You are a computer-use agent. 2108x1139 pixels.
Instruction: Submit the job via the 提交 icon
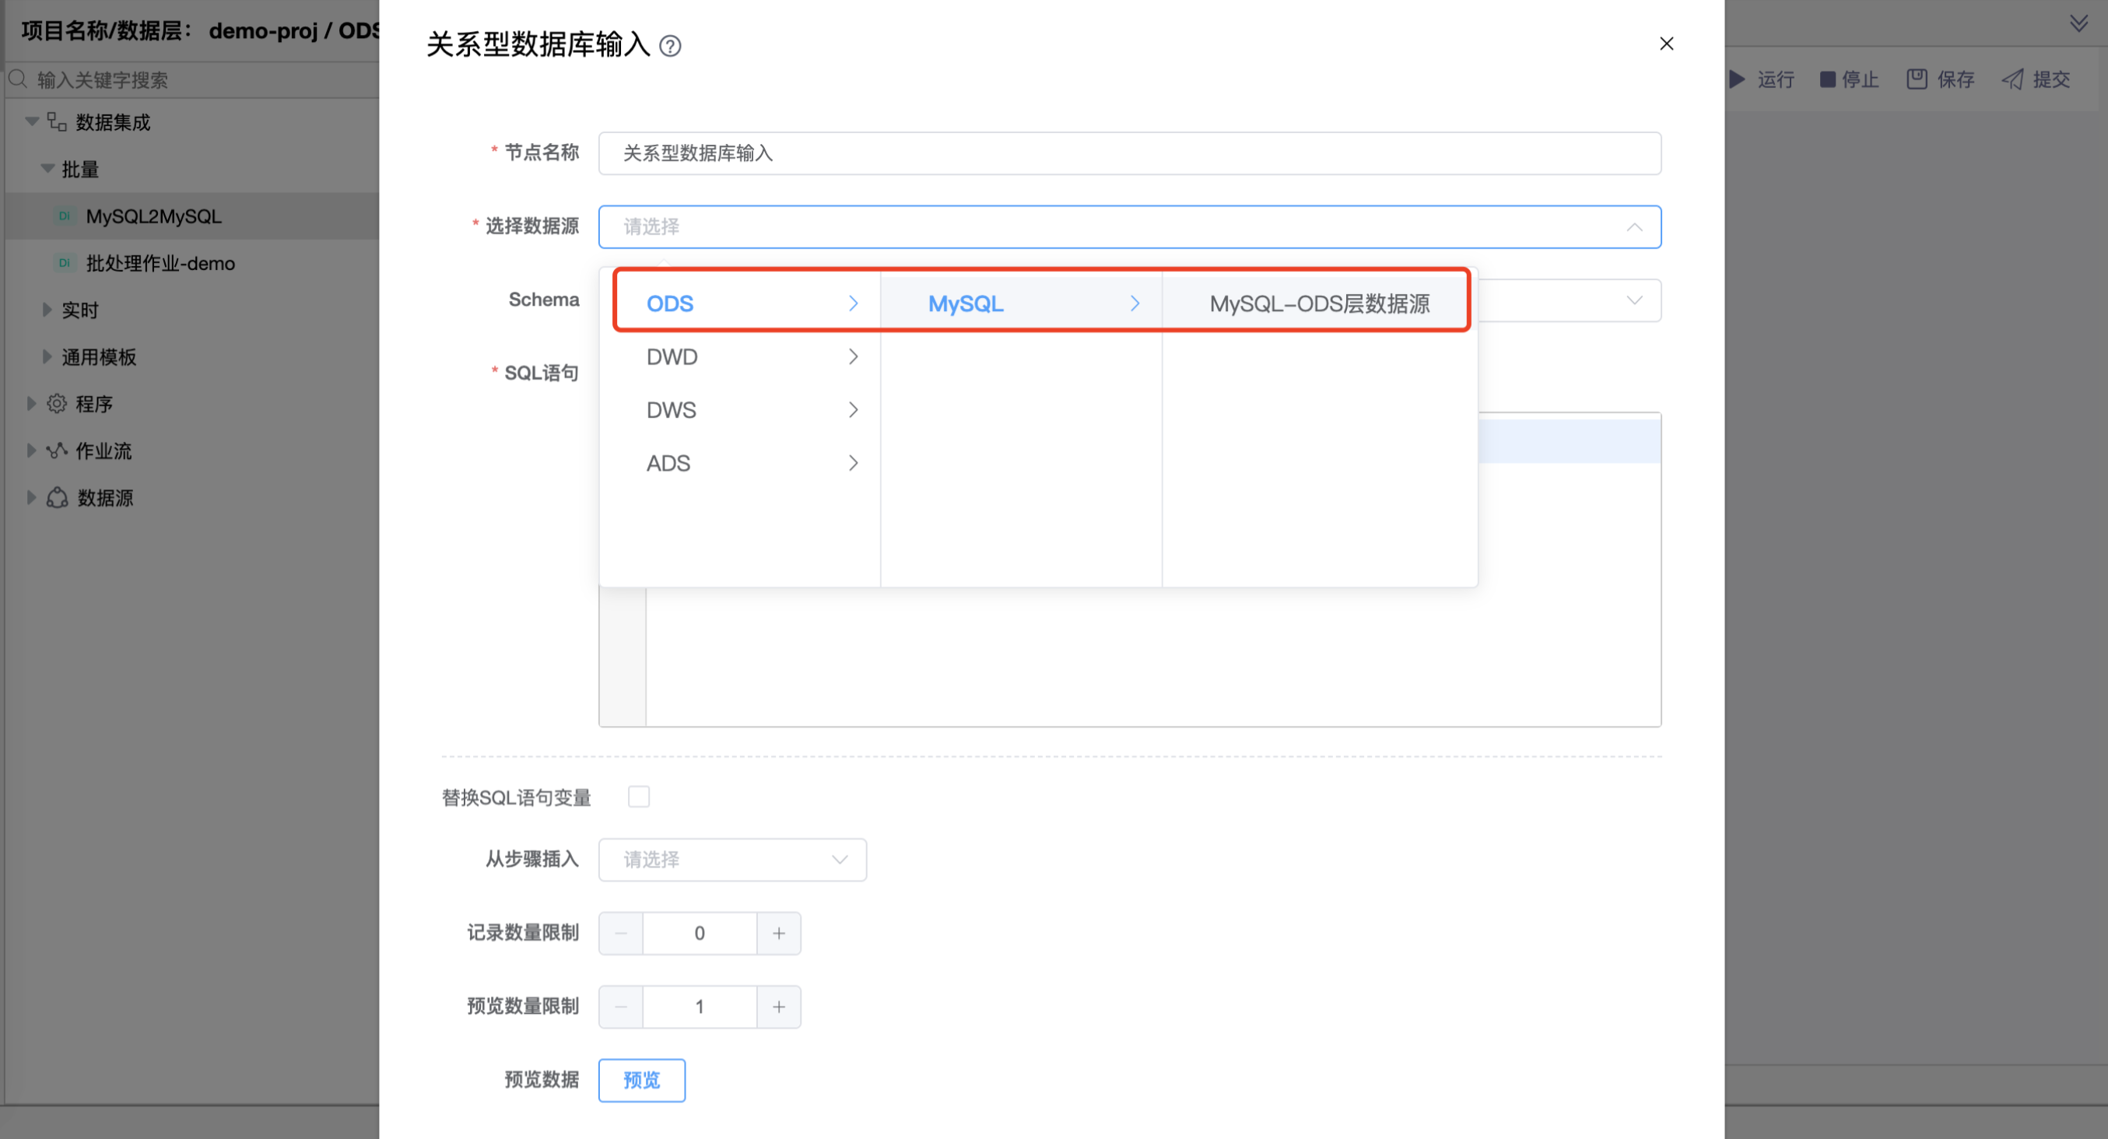point(2013,79)
